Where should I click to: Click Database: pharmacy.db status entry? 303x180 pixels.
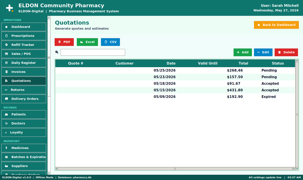click(75, 177)
